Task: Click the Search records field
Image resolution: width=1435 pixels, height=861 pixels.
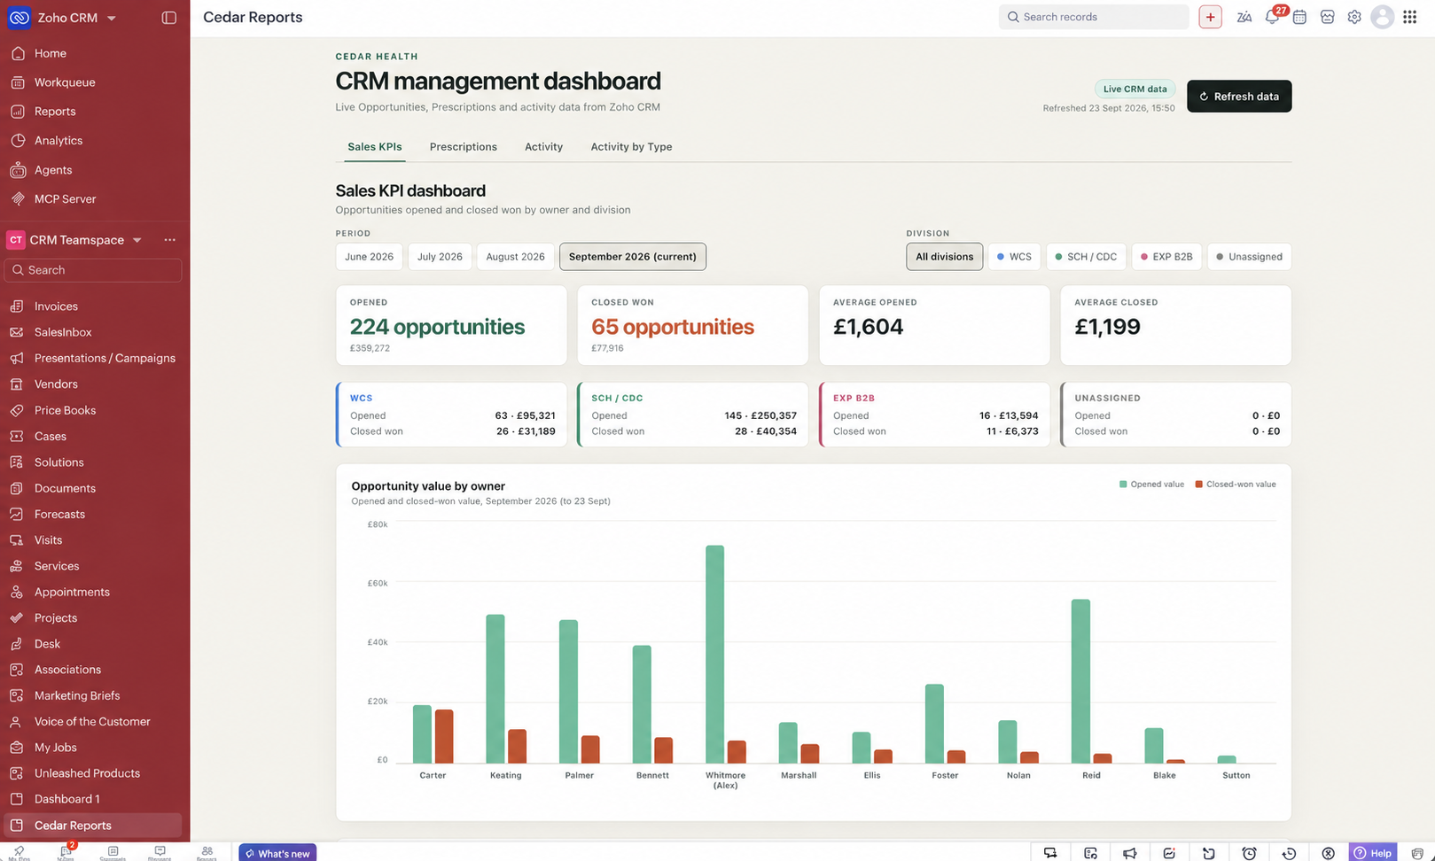Action: click(x=1094, y=17)
